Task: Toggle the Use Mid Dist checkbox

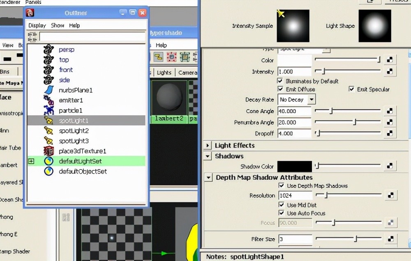Action: [x=281, y=205]
